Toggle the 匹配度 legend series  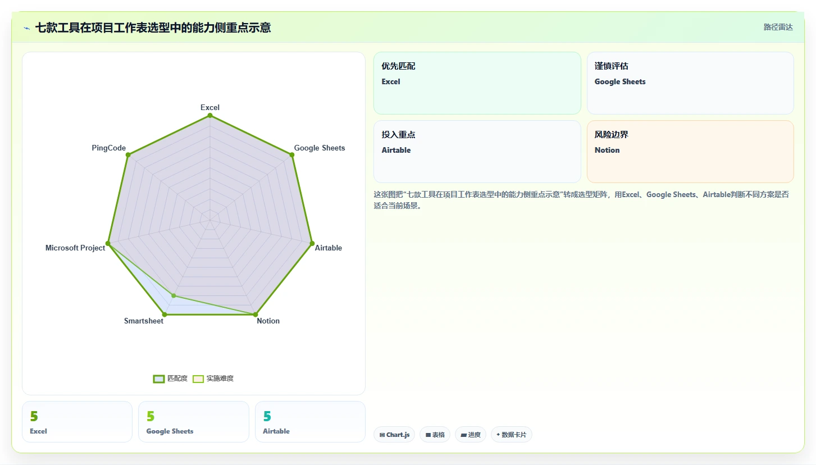click(170, 379)
